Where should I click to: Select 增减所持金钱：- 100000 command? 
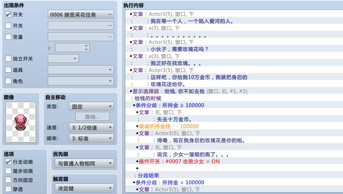pos(234,126)
